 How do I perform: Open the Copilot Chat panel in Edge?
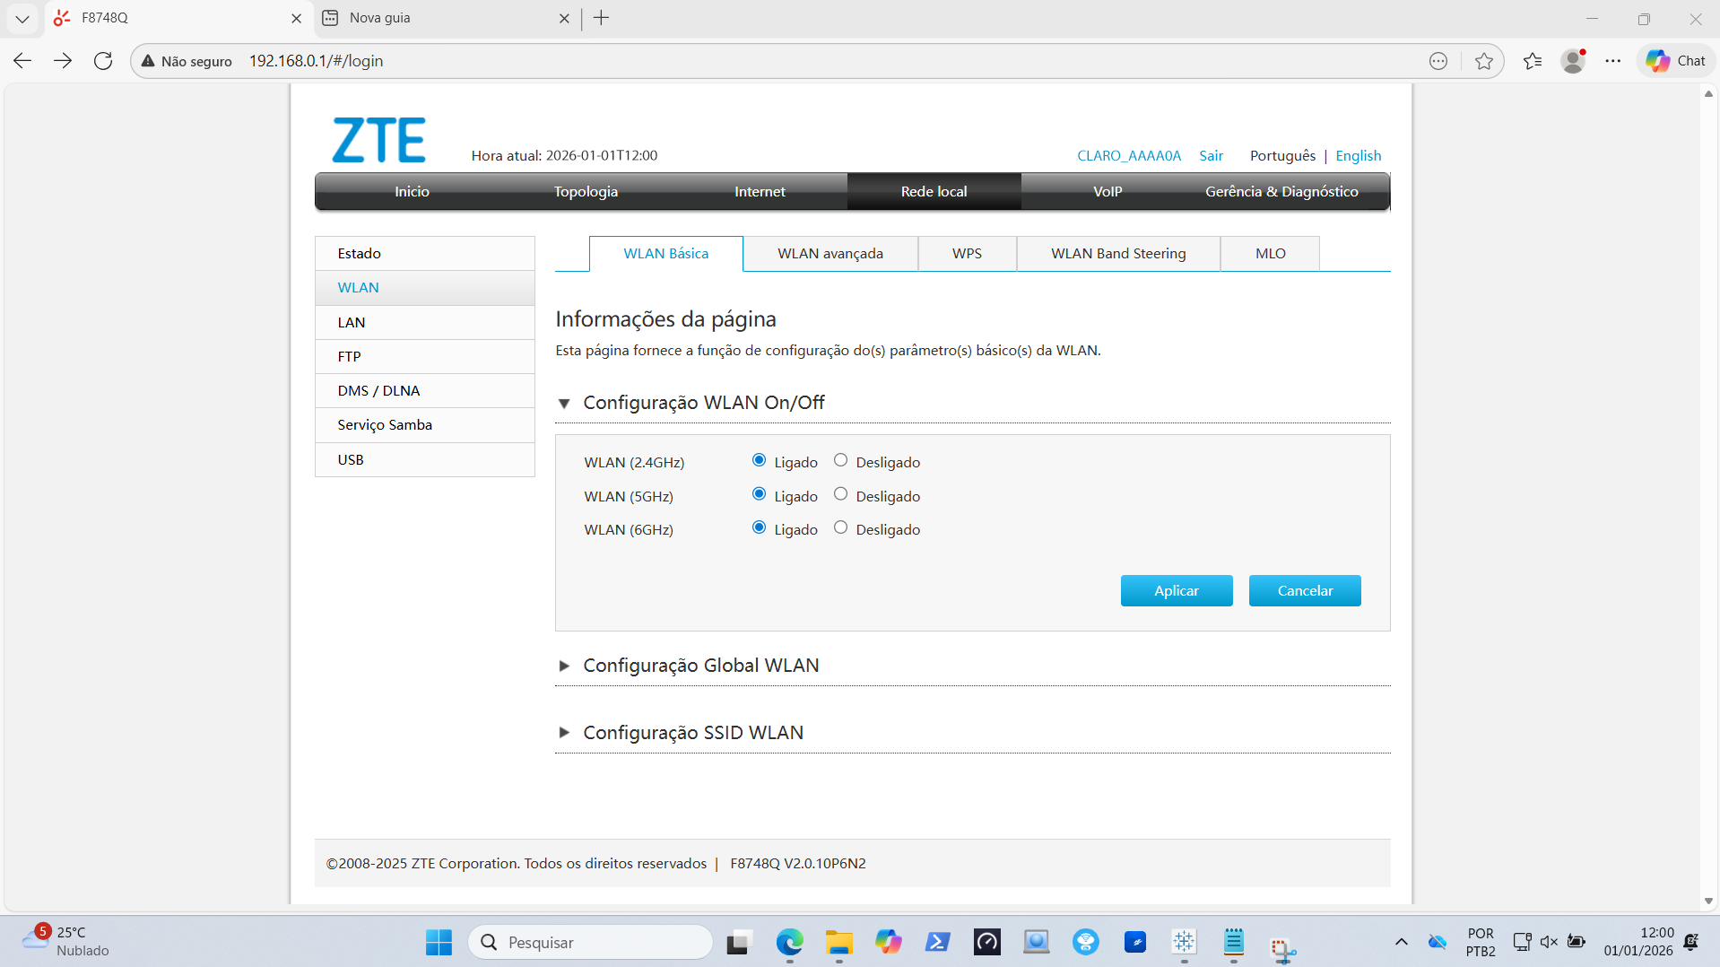click(x=1673, y=60)
